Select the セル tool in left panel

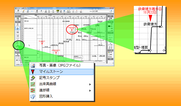[18, 25]
